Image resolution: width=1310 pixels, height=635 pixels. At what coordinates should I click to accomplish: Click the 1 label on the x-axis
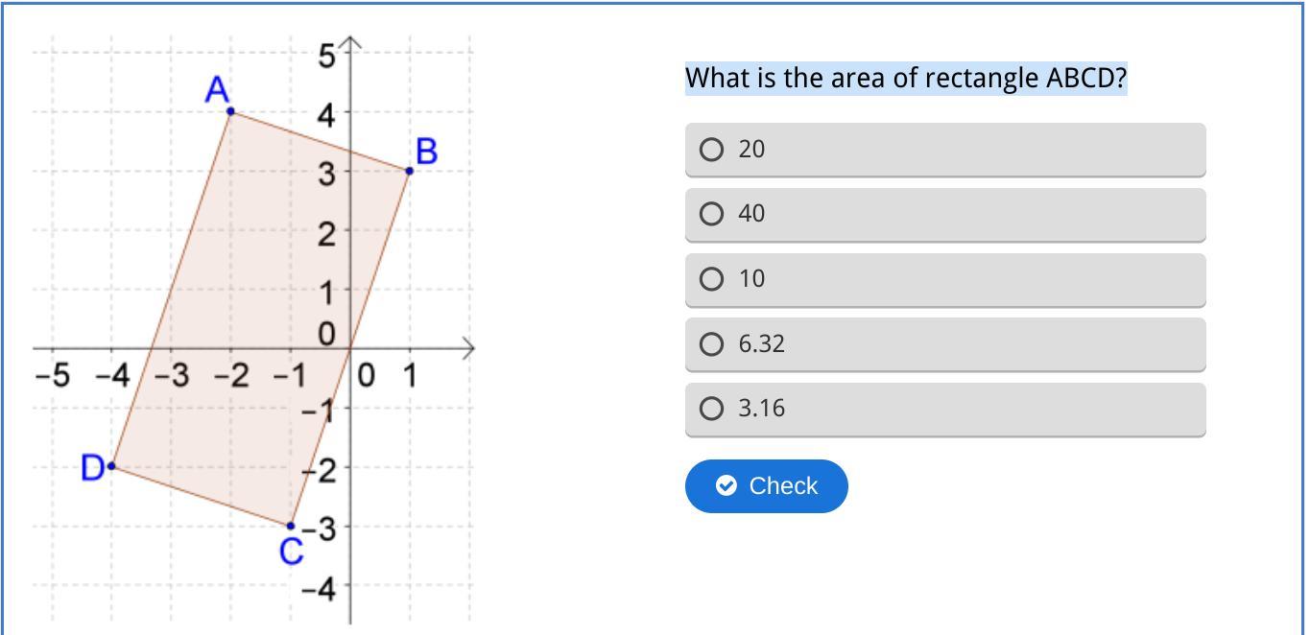pos(410,375)
